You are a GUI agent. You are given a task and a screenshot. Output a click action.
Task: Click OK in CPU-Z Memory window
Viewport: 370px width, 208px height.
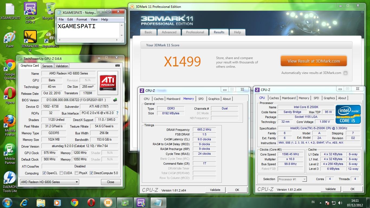(x=237, y=190)
